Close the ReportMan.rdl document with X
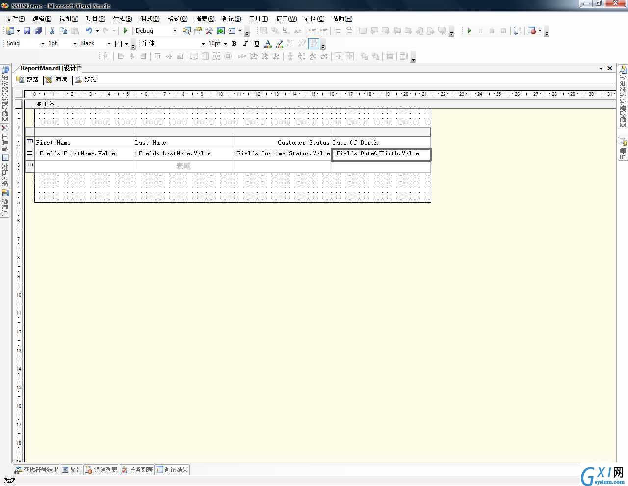The image size is (628, 486). click(x=610, y=68)
